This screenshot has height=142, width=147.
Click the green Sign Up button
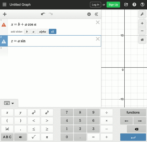tap(113, 5)
